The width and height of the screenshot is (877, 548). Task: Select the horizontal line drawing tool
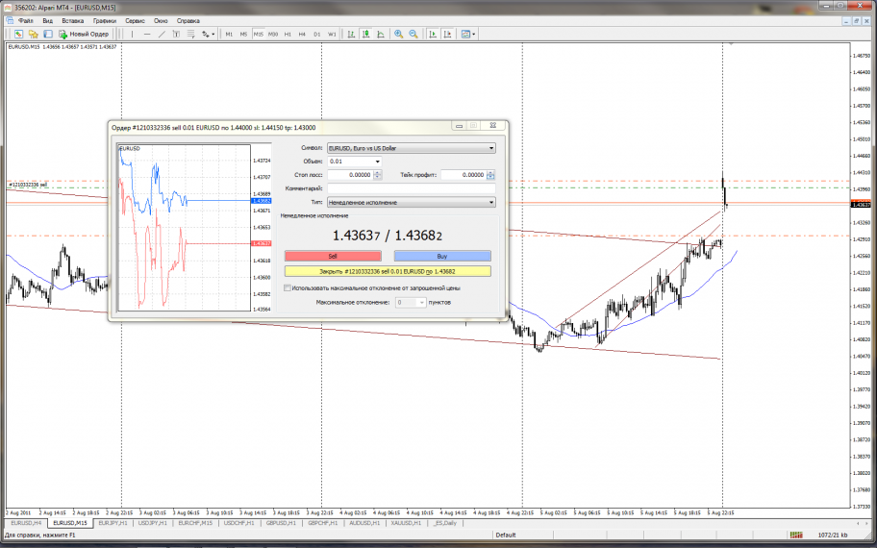[x=147, y=34]
